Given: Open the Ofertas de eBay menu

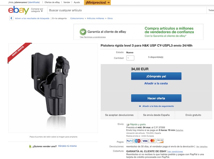Looking at the screenshot, I should pyautogui.click(x=52, y=2).
